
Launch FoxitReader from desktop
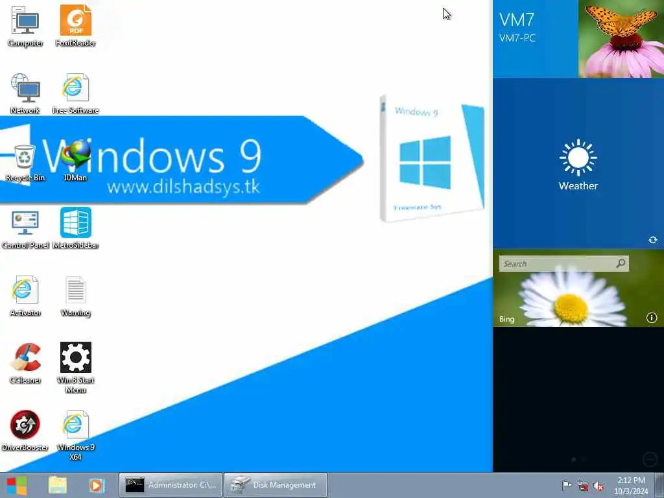[x=75, y=25]
